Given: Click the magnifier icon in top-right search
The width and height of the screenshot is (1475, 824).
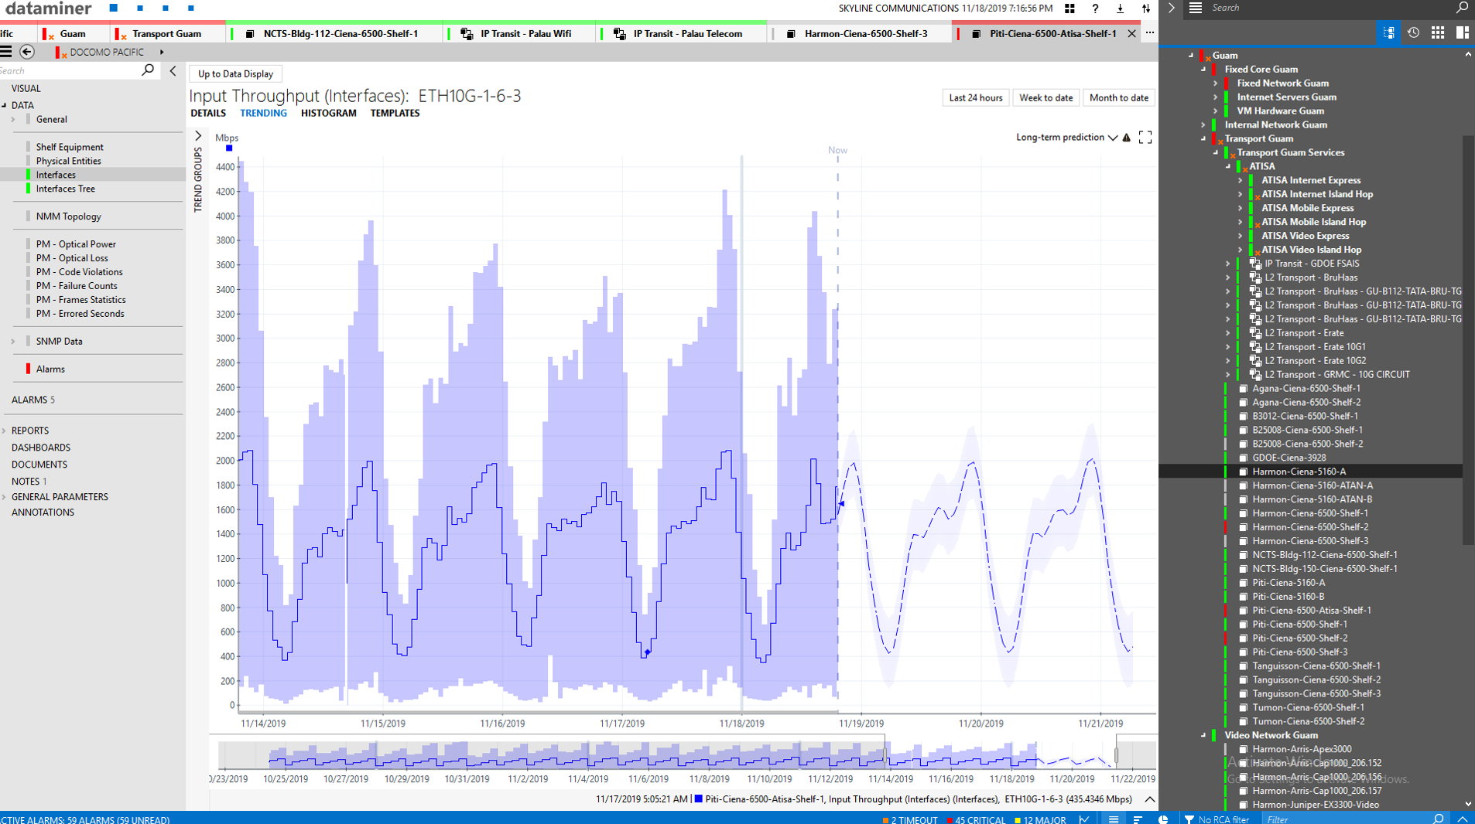Looking at the screenshot, I should [1462, 8].
